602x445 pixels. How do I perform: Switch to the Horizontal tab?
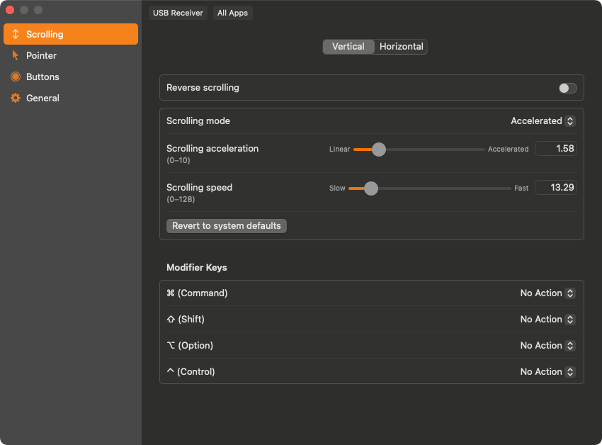[401, 47]
